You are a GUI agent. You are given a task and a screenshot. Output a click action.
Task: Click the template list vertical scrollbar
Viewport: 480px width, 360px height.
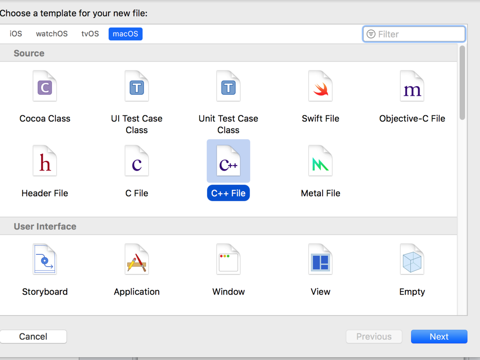(x=462, y=83)
